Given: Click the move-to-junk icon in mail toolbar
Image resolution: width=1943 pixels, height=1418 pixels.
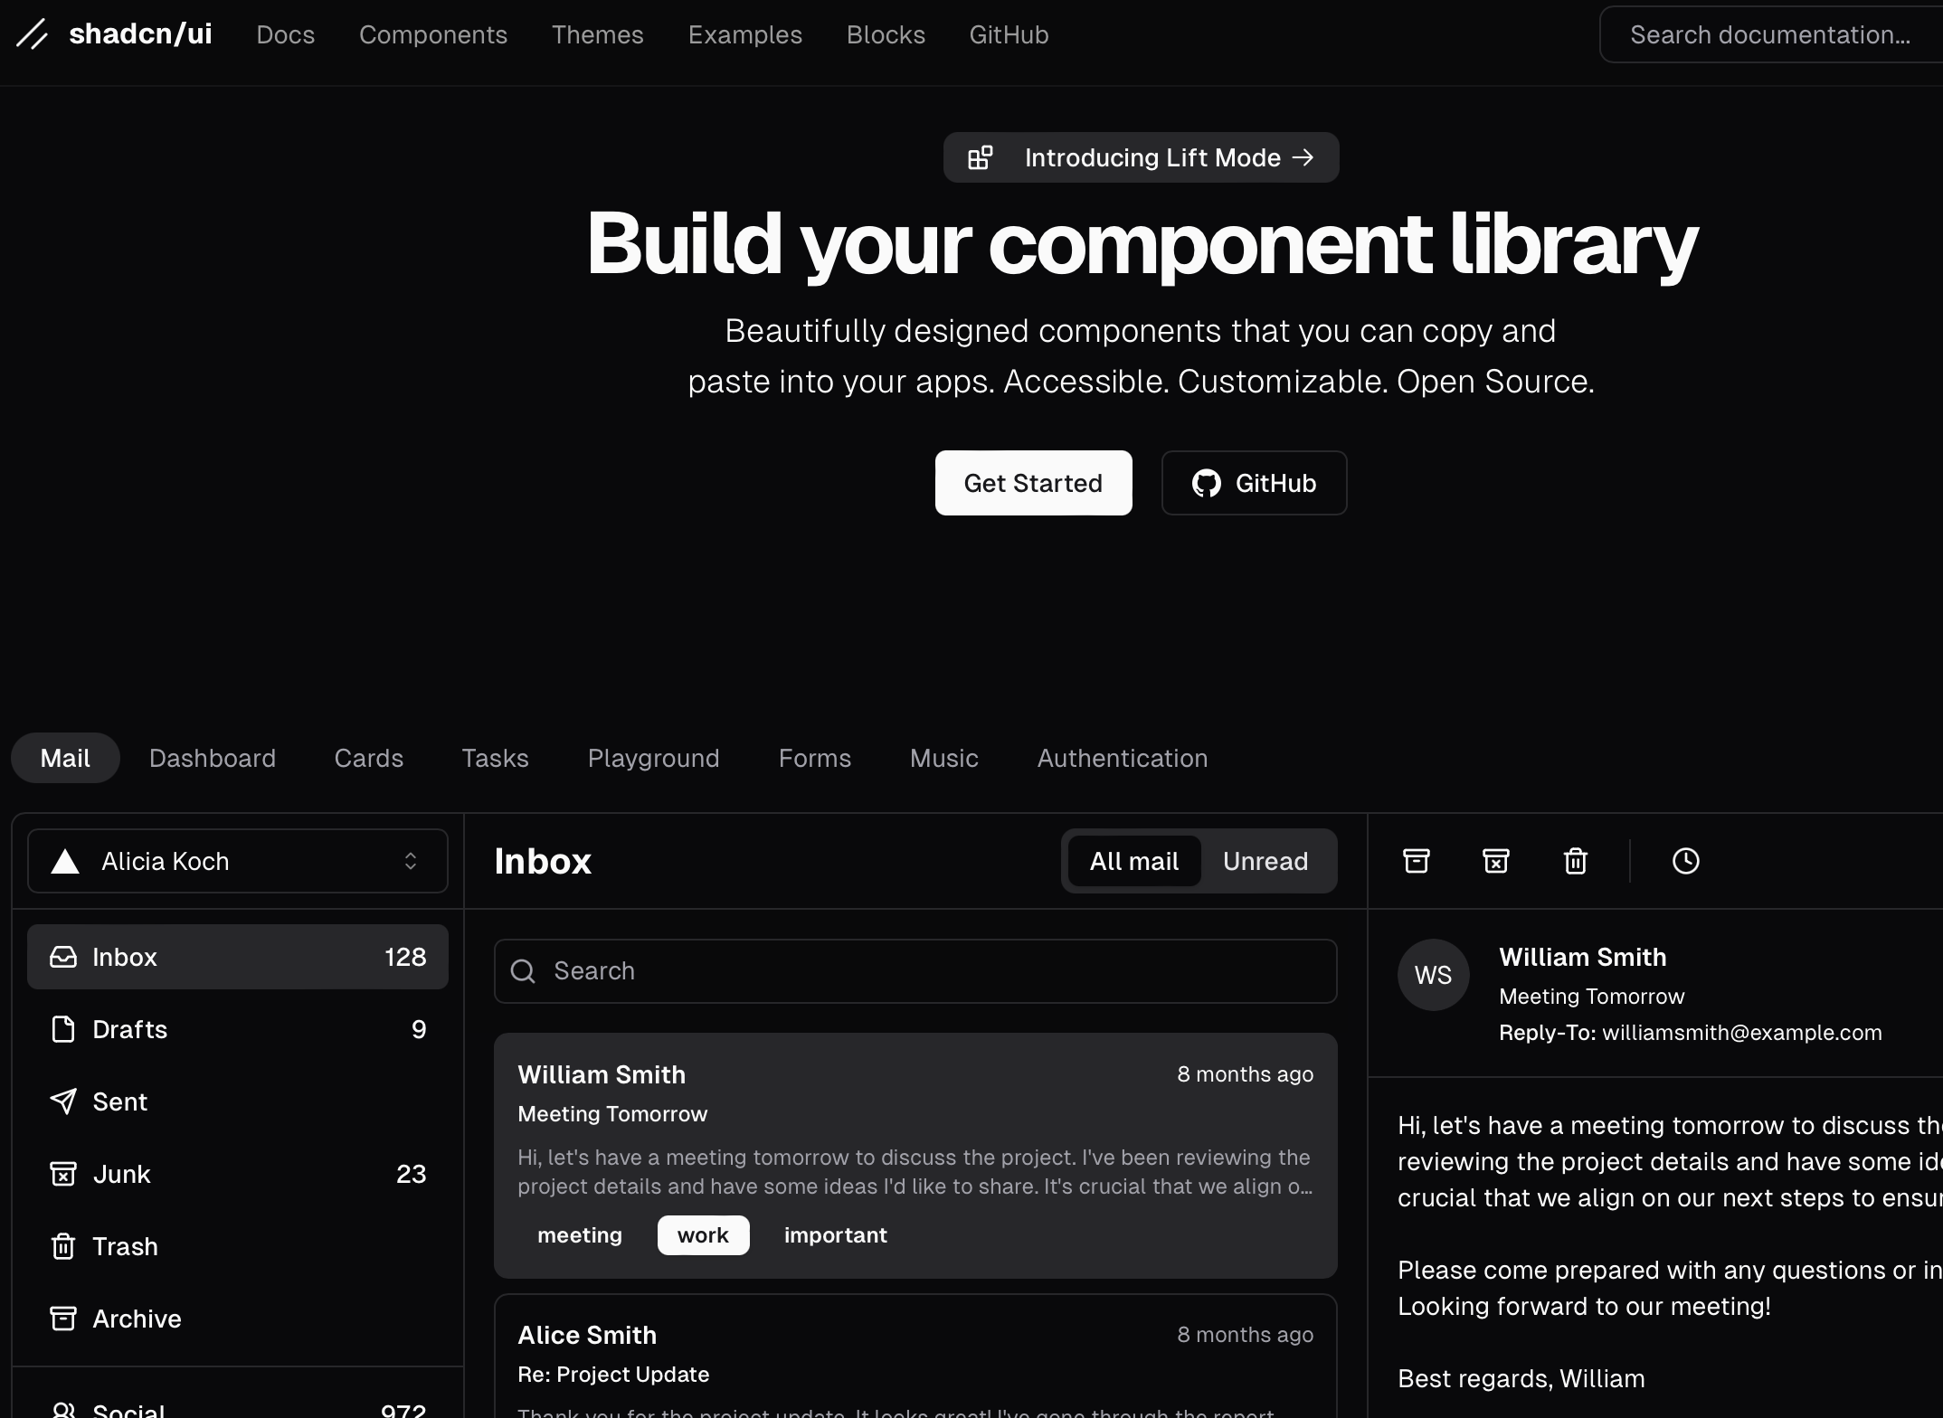Looking at the screenshot, I should point(1495,861).
